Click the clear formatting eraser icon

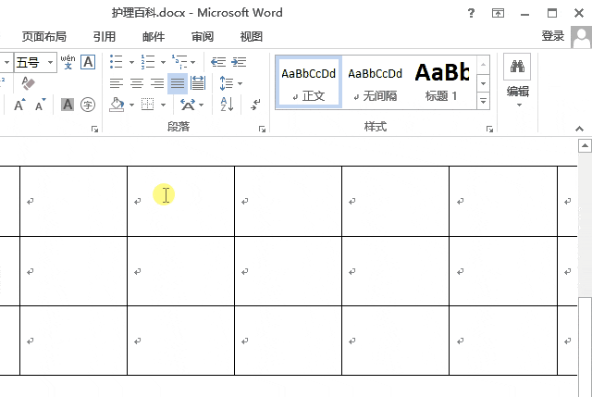click(29, 83)
